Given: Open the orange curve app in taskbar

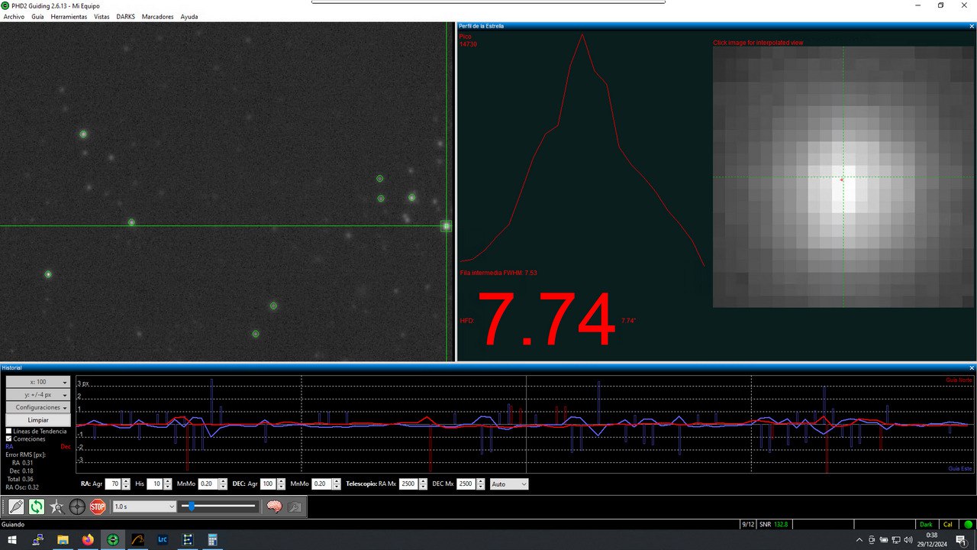Looking at the screenshot, I should pyautogui.click(x=138, y=540).
